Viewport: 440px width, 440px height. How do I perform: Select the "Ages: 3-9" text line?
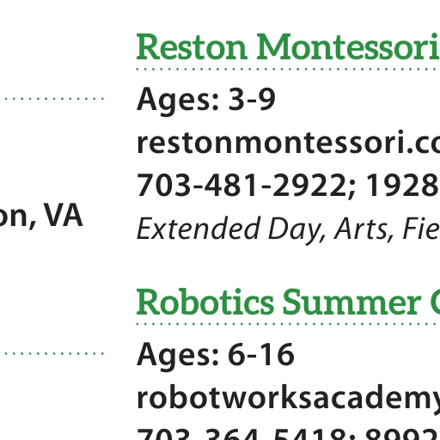tap(206, 100)
